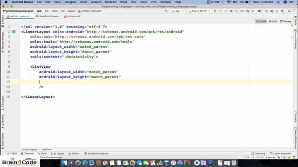Image resolution: width=298 pixels, height=167 pixels.
Task: Open the Build Variants side panel
Action: point(2,141)
